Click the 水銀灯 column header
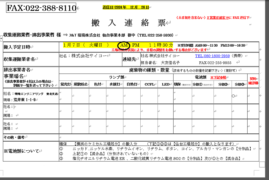Image resolution: width=269 pixels, height=180 pixels. (x=114, y=84)
